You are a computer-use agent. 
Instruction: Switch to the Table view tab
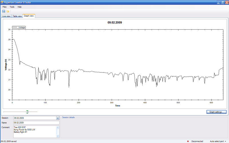point(17,16)
